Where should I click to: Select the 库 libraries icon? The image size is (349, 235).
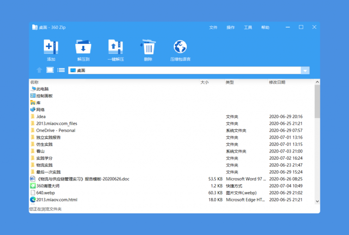33,103
